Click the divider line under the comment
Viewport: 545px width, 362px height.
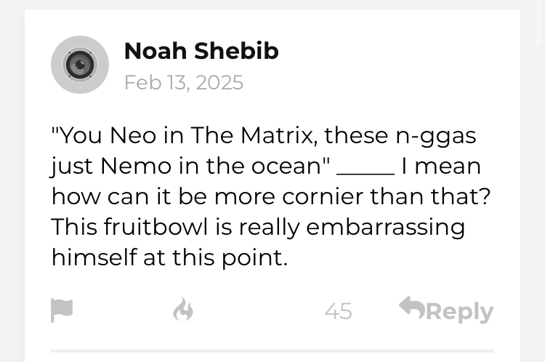(272, 351)
